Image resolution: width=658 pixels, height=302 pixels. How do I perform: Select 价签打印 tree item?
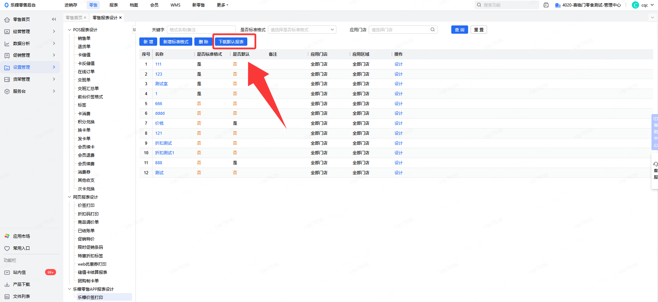[x=86, y=205]
